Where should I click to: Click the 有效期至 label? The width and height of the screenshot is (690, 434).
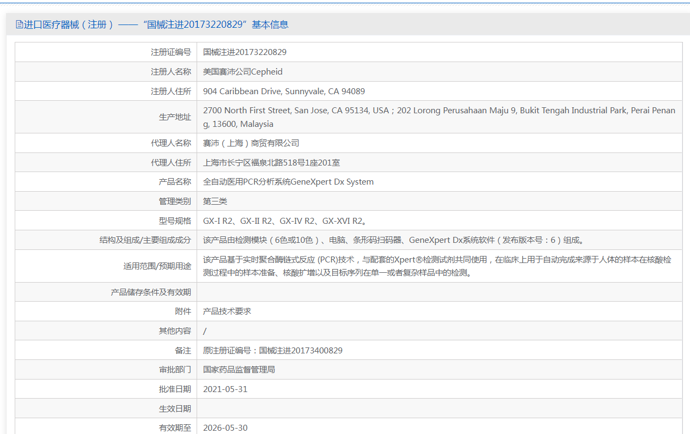175,428
